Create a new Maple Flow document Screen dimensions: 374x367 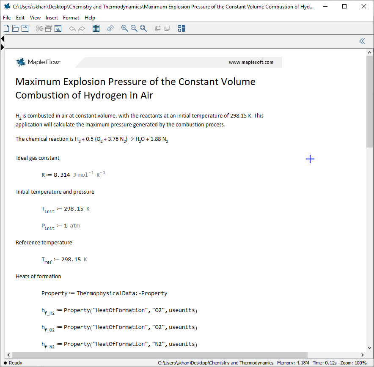(x=6, y=28)
